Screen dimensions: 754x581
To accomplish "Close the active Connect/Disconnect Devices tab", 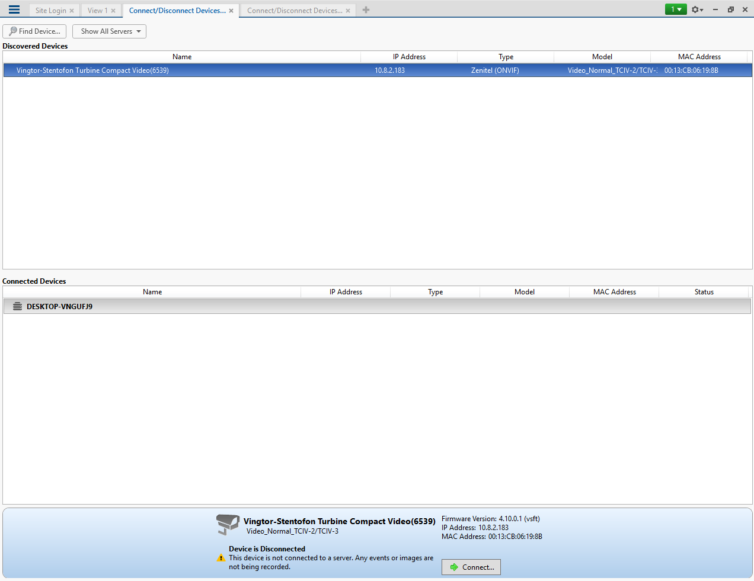I will [x=231, y=11].
